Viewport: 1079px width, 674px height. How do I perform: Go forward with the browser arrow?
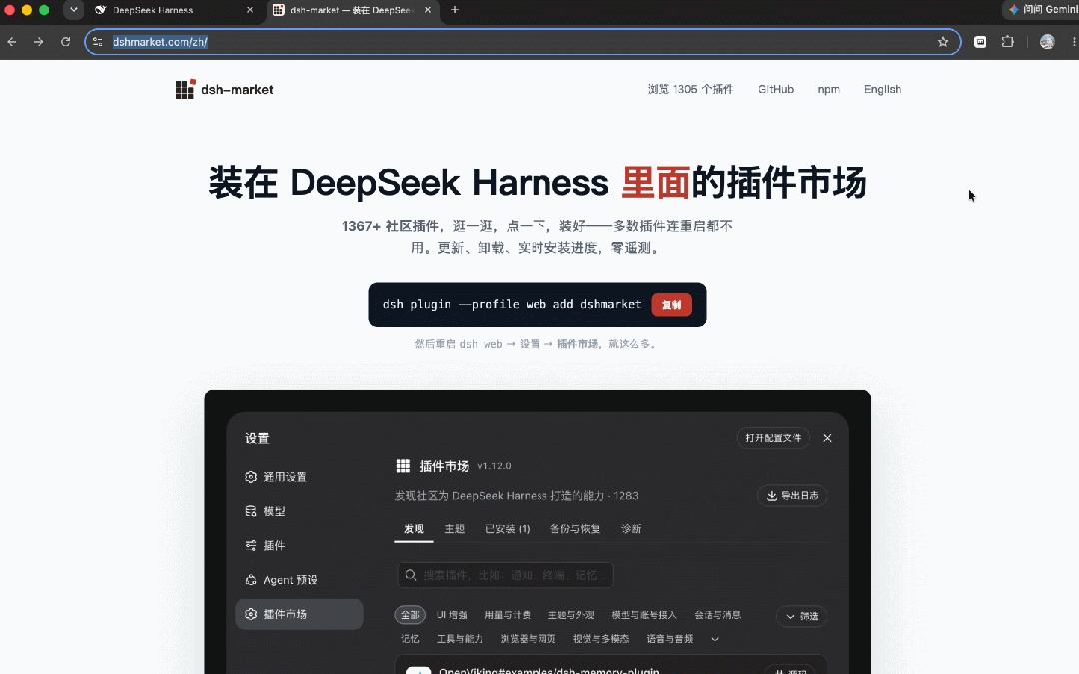click(39, 42)
